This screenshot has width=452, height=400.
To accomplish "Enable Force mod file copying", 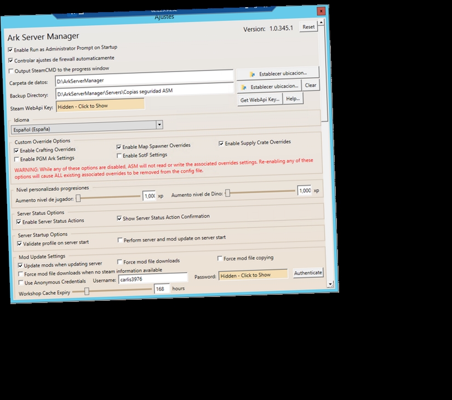I will pos(220,259).
